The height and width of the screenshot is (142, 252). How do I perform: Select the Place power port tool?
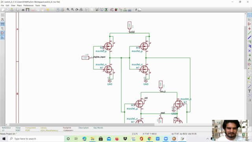pyautogui.click(x=249, y=28)
